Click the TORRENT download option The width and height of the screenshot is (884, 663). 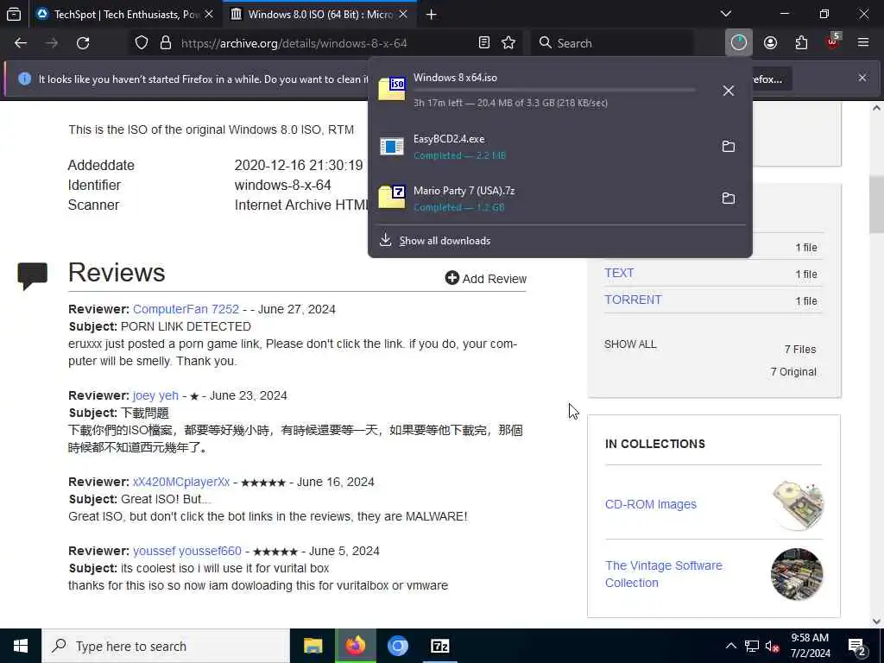pyautogui.click(x=633, y=300)
